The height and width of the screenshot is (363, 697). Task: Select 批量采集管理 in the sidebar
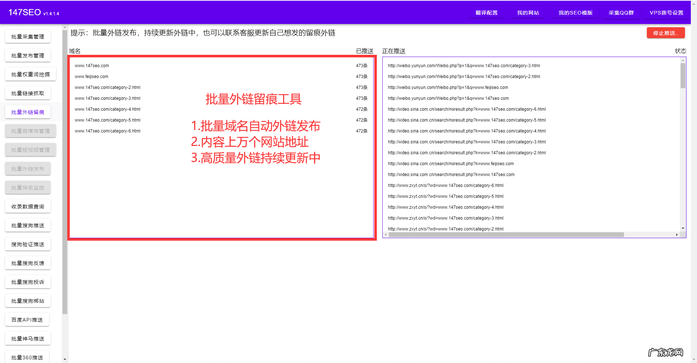pos(28,36)
